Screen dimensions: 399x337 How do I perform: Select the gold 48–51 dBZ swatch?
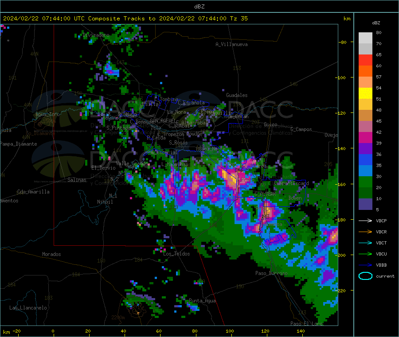pyautogui.click(x=365, y=105)
